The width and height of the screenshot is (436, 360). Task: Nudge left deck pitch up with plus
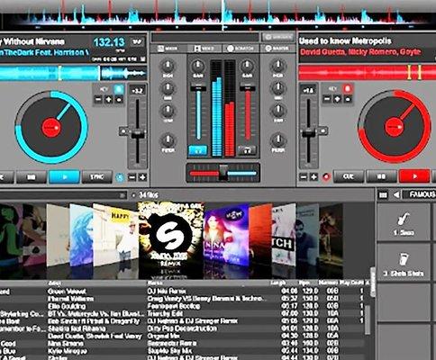(142, 177)
